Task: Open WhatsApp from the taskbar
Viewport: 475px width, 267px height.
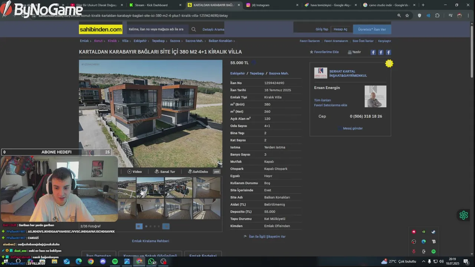Action: pos(151,261)
